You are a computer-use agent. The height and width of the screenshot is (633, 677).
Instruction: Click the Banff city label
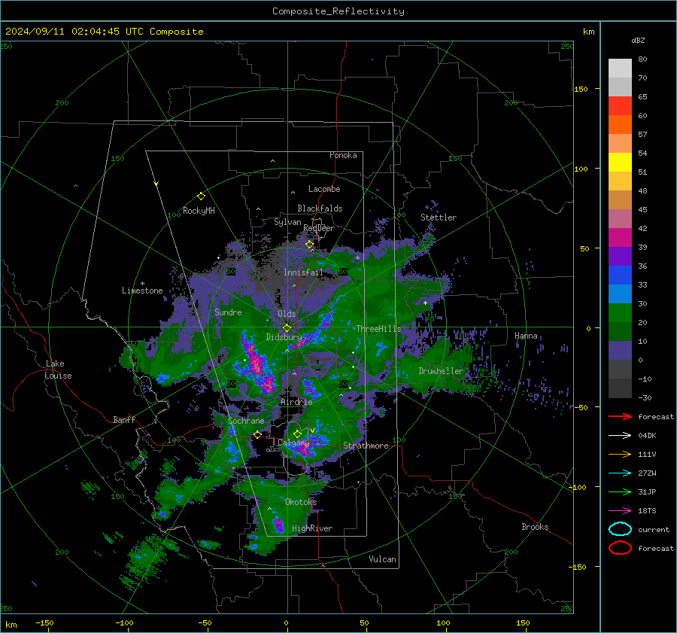[124, 420]
